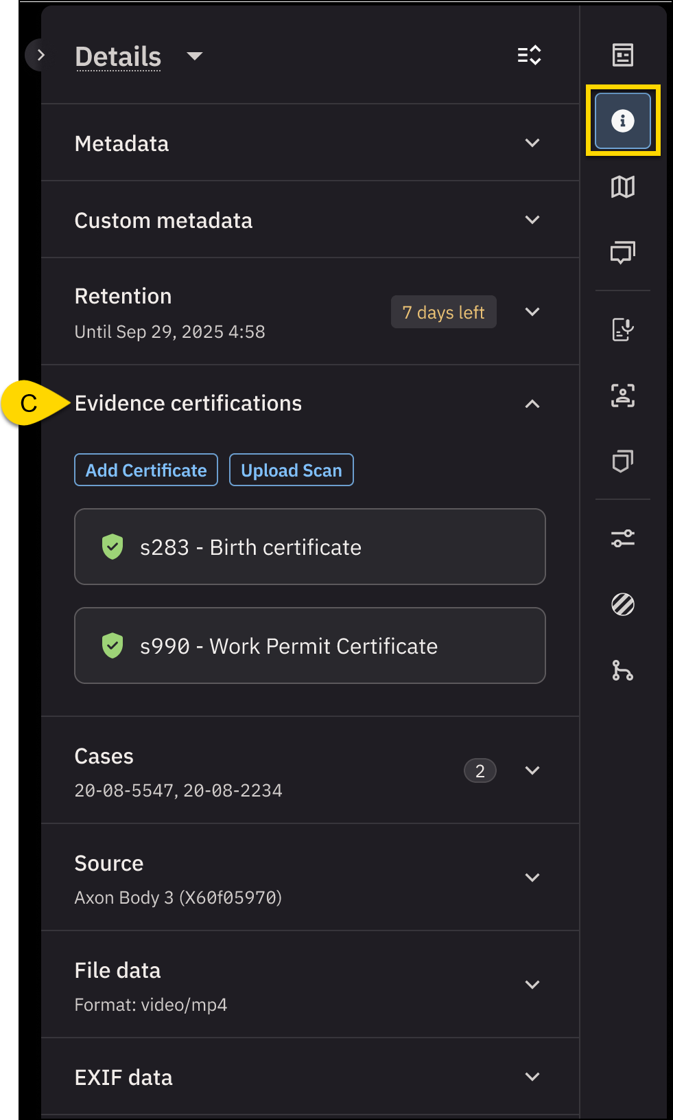Open the summary panel icon in sidebar
Viewport: 673px width, 1120px height.
[622, 55]
